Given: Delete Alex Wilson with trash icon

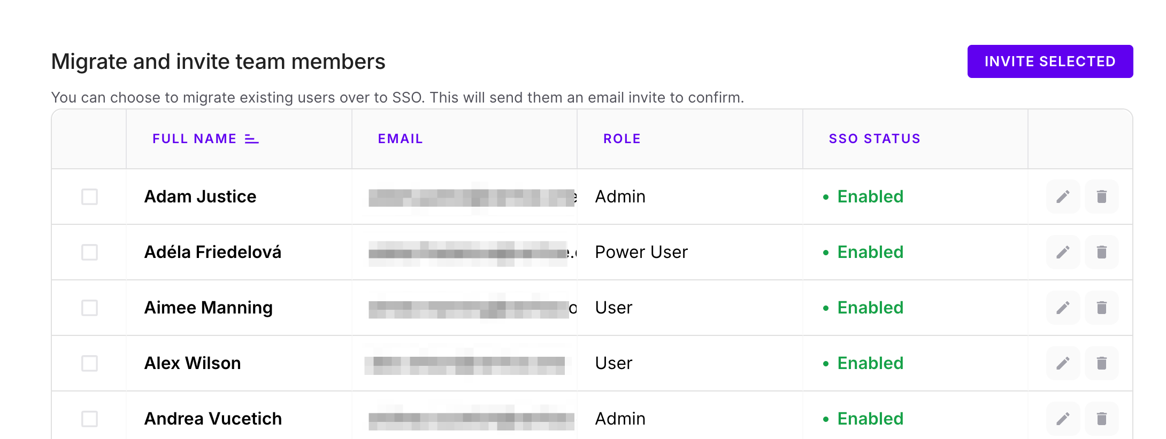Looking at the screenshot, I should pyautogui.click(x=1101, y=363).
